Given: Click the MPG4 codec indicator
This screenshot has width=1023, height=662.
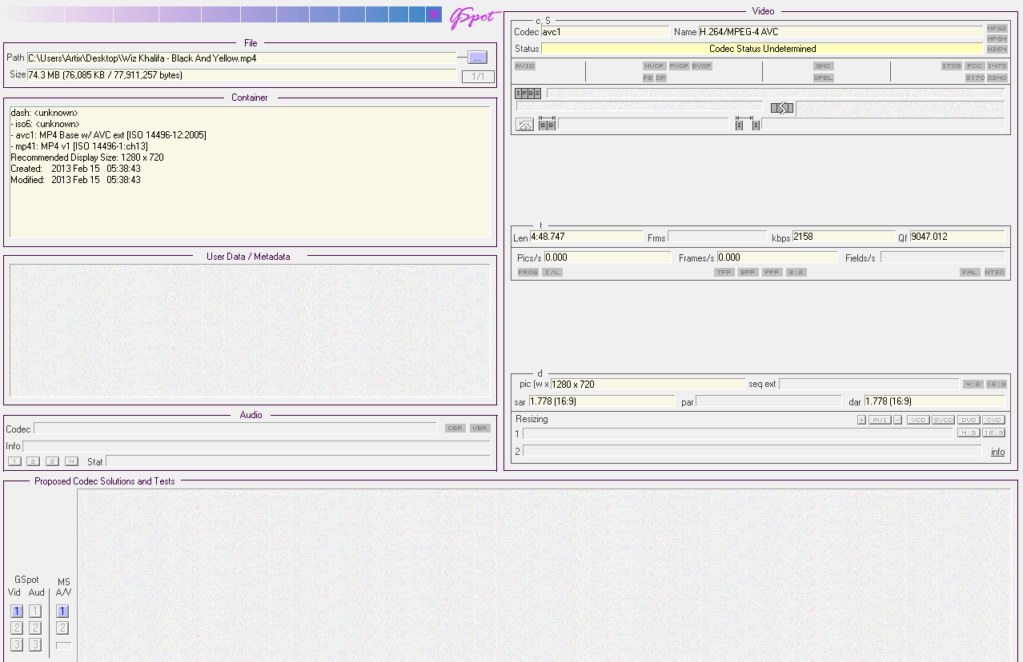Looking at the screenshot, I should (997, 38).
